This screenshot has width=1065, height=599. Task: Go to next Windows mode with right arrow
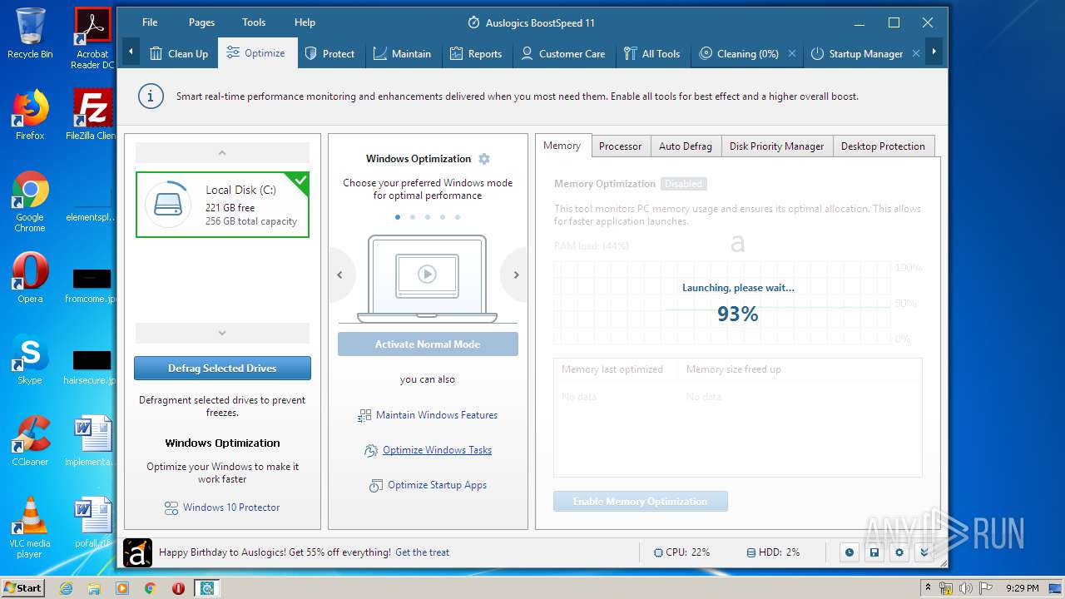click(515, 275)
